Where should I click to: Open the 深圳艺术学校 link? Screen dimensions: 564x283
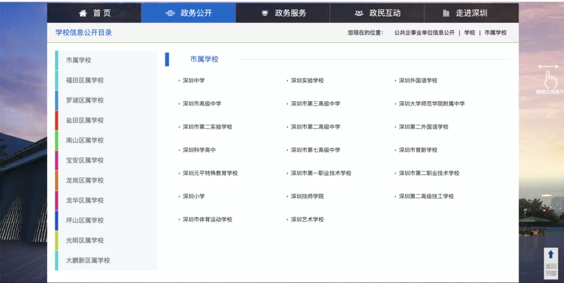pyautogui.click(x=307, y=219)
